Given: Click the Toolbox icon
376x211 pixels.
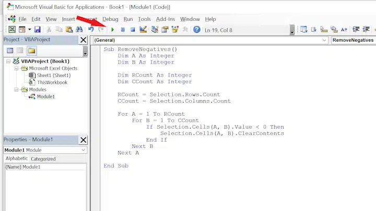Looking at the screenshot, I should tap(185, 29).
